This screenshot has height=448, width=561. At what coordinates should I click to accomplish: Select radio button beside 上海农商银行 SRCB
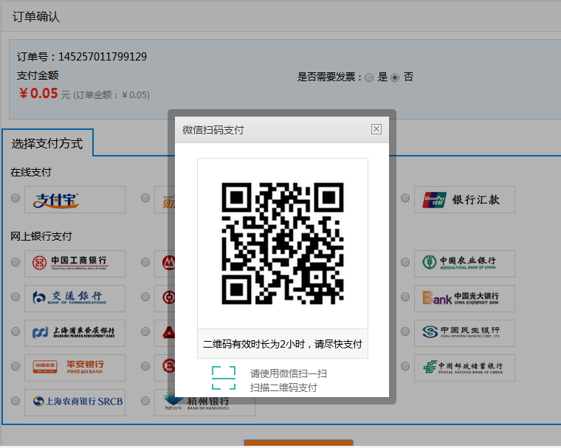tap(16, 402)
